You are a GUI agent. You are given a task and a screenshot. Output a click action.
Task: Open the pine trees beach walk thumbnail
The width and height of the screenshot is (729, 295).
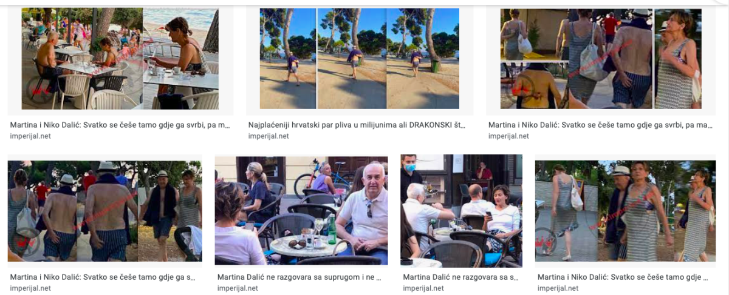360,58
